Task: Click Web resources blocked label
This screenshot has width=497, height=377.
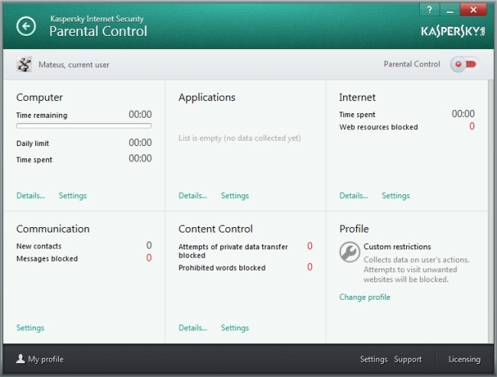Action: pos(378,127)
